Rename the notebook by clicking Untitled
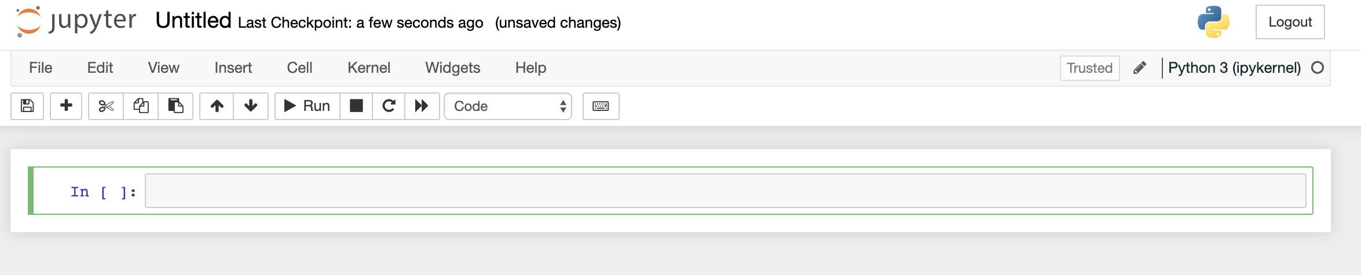 193,21
